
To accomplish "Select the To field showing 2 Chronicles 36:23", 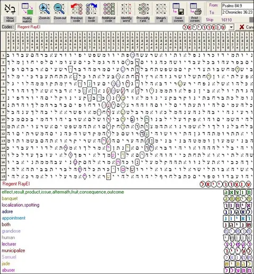I will pos(238,12).
